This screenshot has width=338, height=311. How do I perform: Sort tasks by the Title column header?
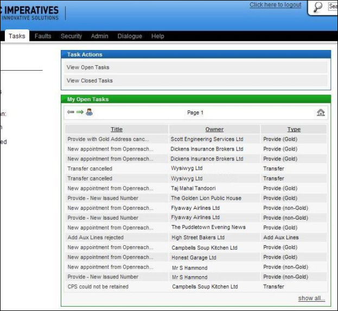[117, 129]
